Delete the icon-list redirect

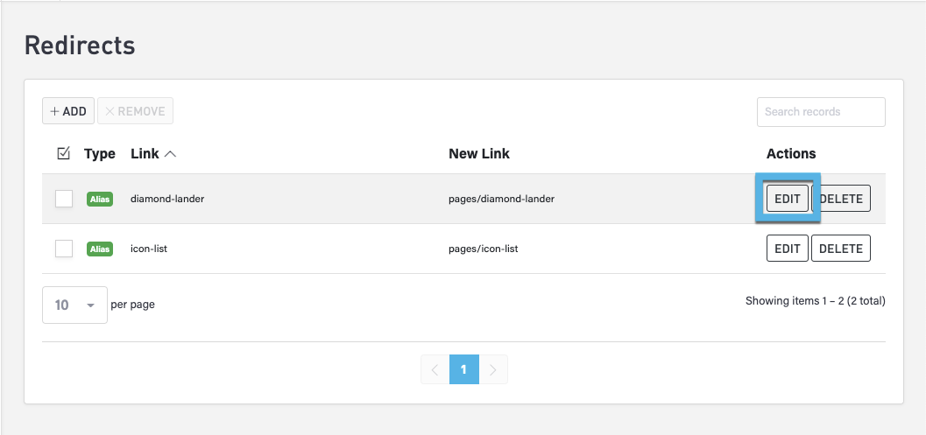841,249
